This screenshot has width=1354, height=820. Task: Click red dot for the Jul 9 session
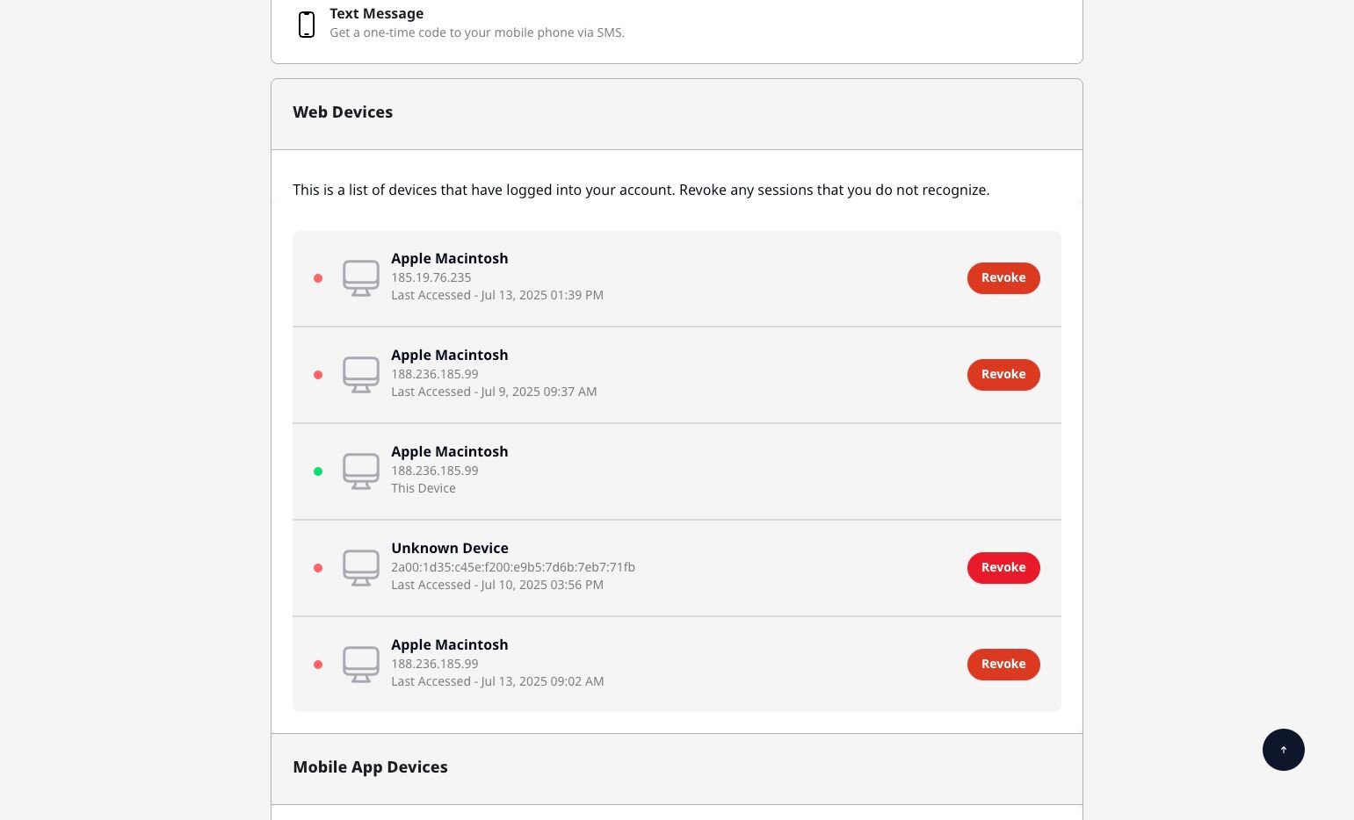pyautogui.click(x=318, y=375)
